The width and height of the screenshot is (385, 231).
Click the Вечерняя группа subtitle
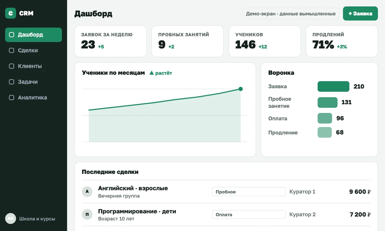click(119, 196)
